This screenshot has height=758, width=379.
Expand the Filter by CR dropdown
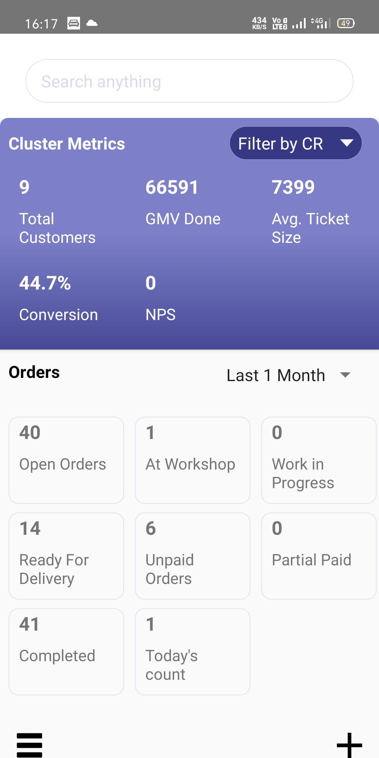tap(281, 144)
